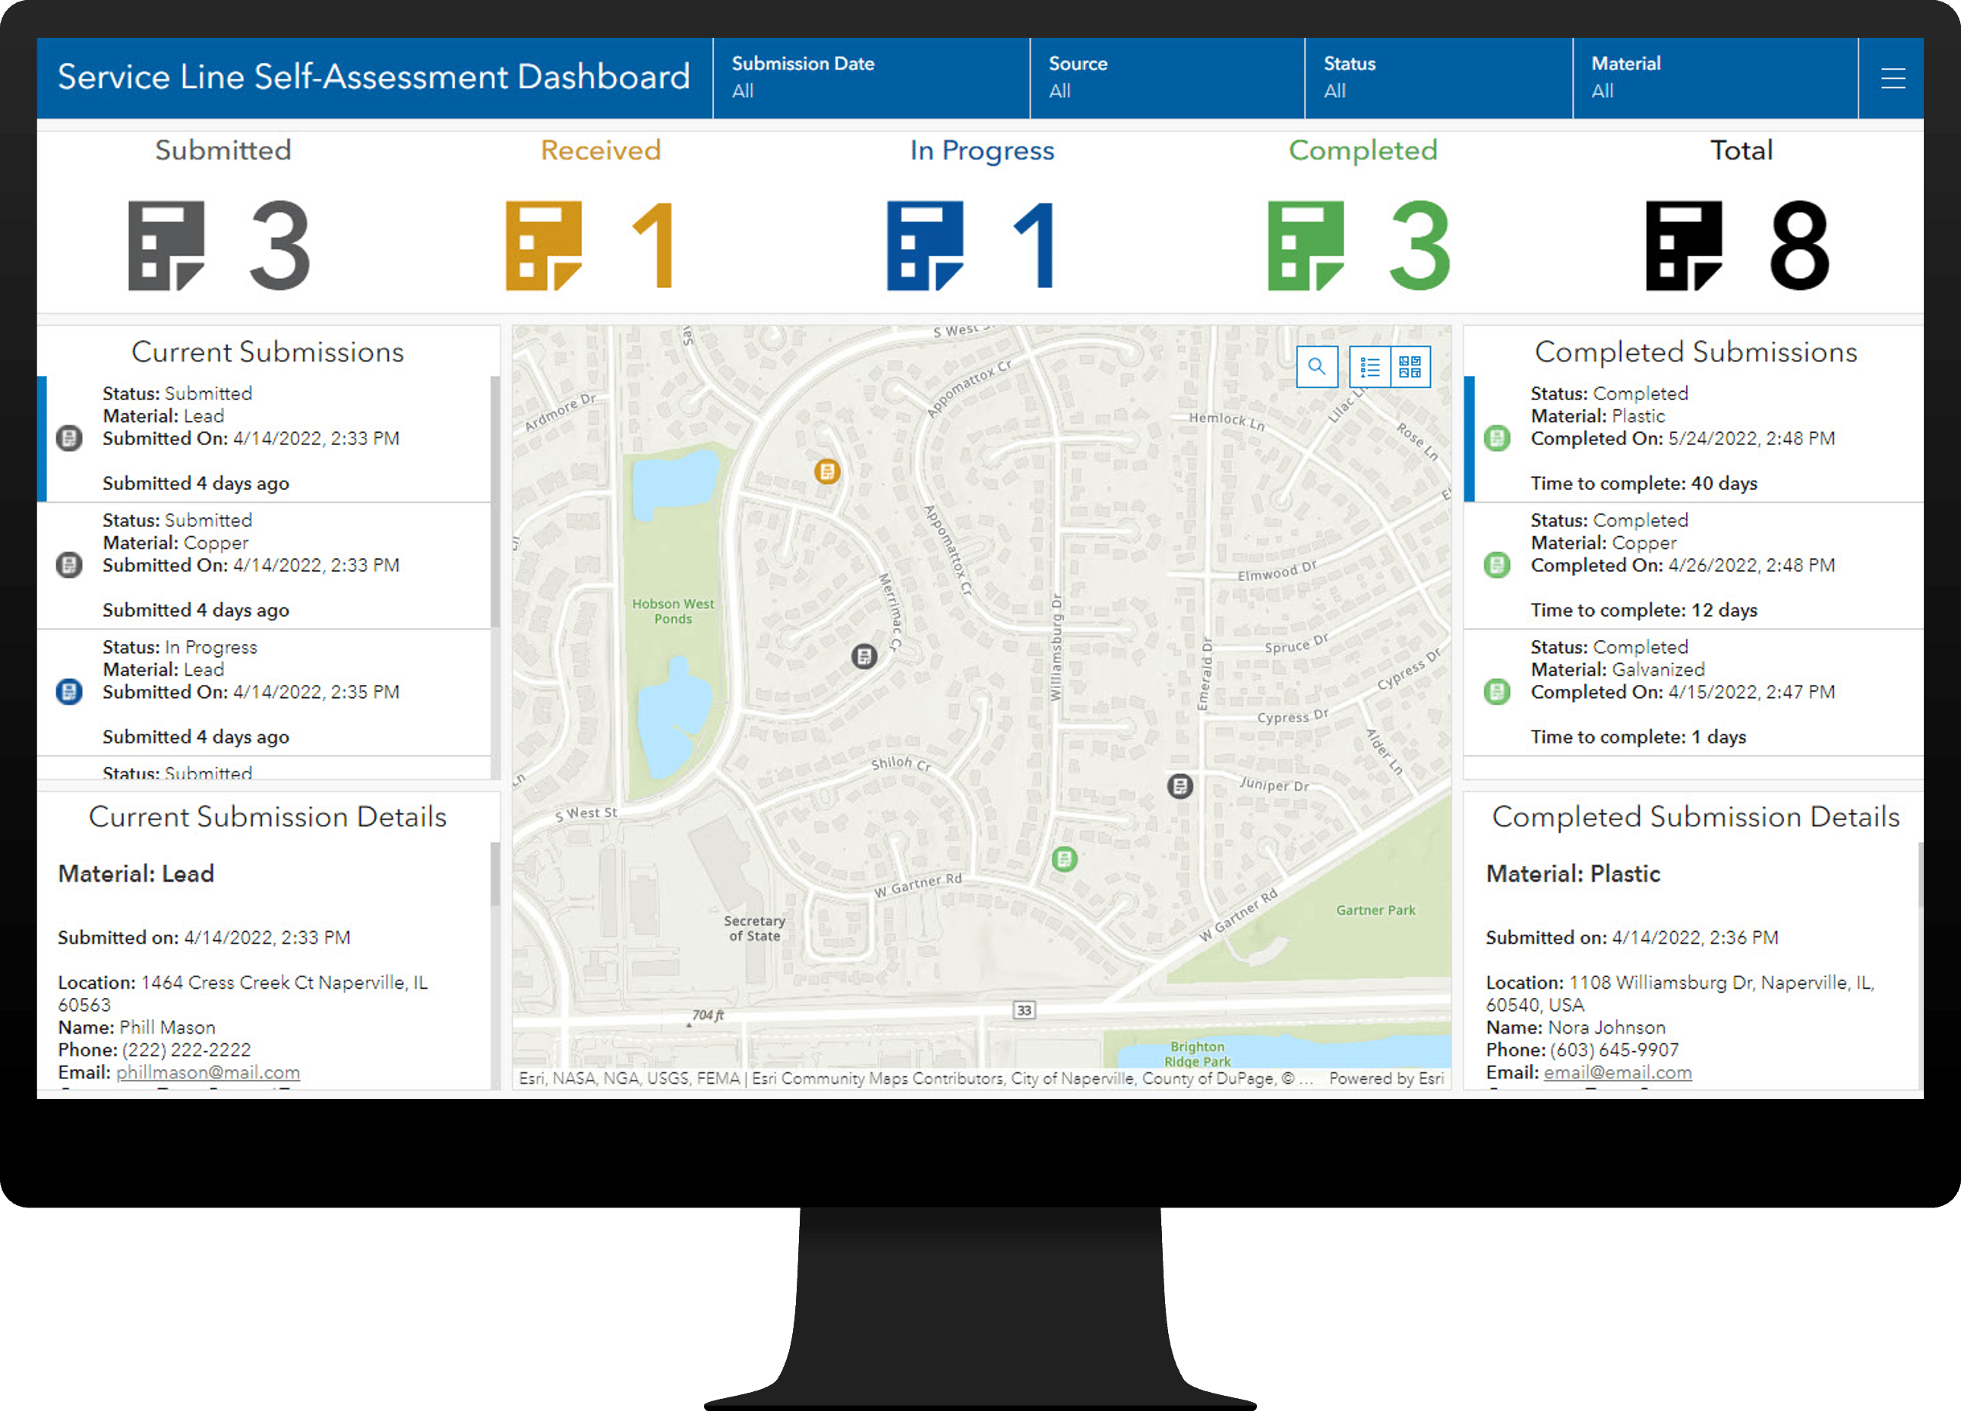This screenshot has height=1411, width=1961.
Task: Click green Completed marker near Gartner Rd
Action: click(x=1064, y=860)
